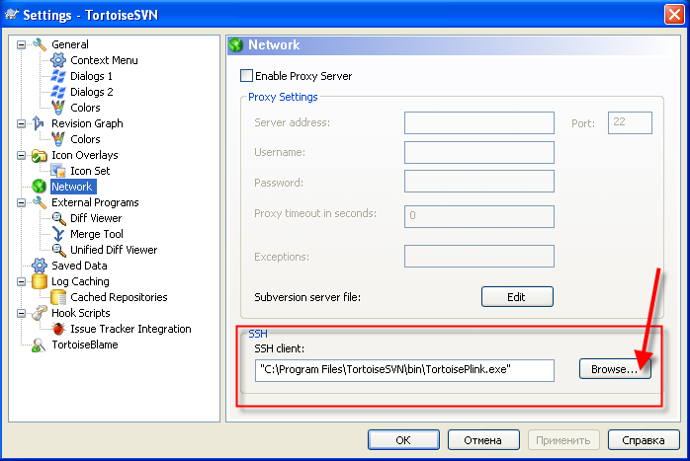Click into the SSH client path field
The height and width of the screenshot is (461, 690).
tap(404, 370)
